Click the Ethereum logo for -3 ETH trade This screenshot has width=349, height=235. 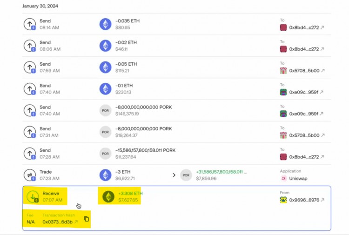pos(105,175)
